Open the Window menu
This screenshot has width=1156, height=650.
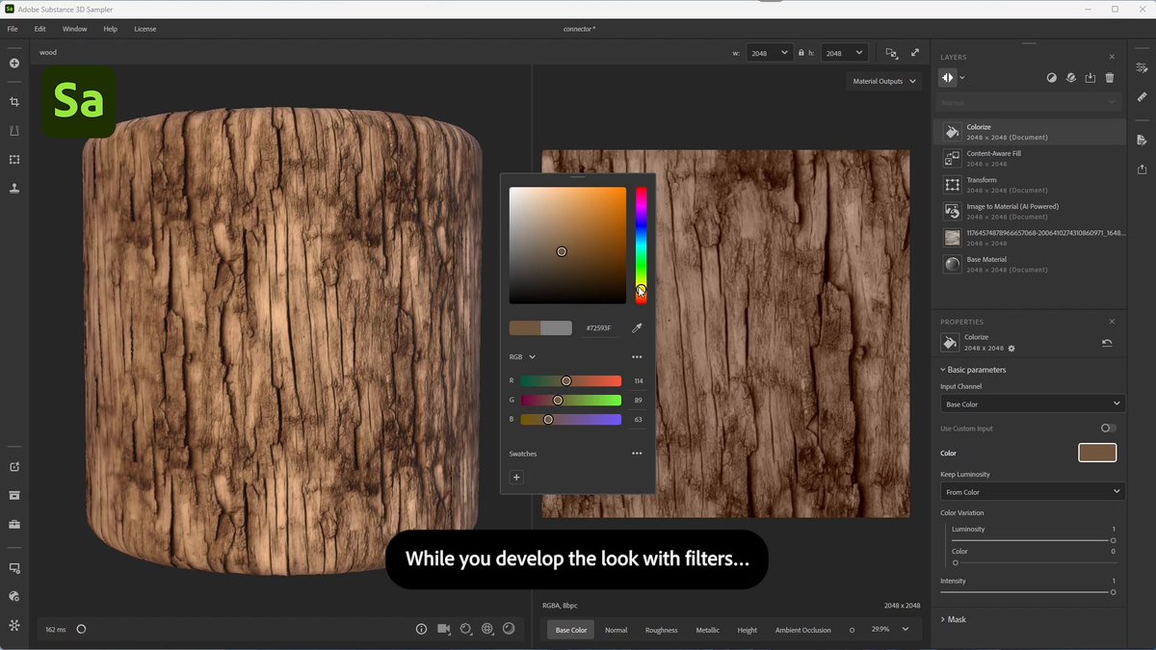(74, 29)
